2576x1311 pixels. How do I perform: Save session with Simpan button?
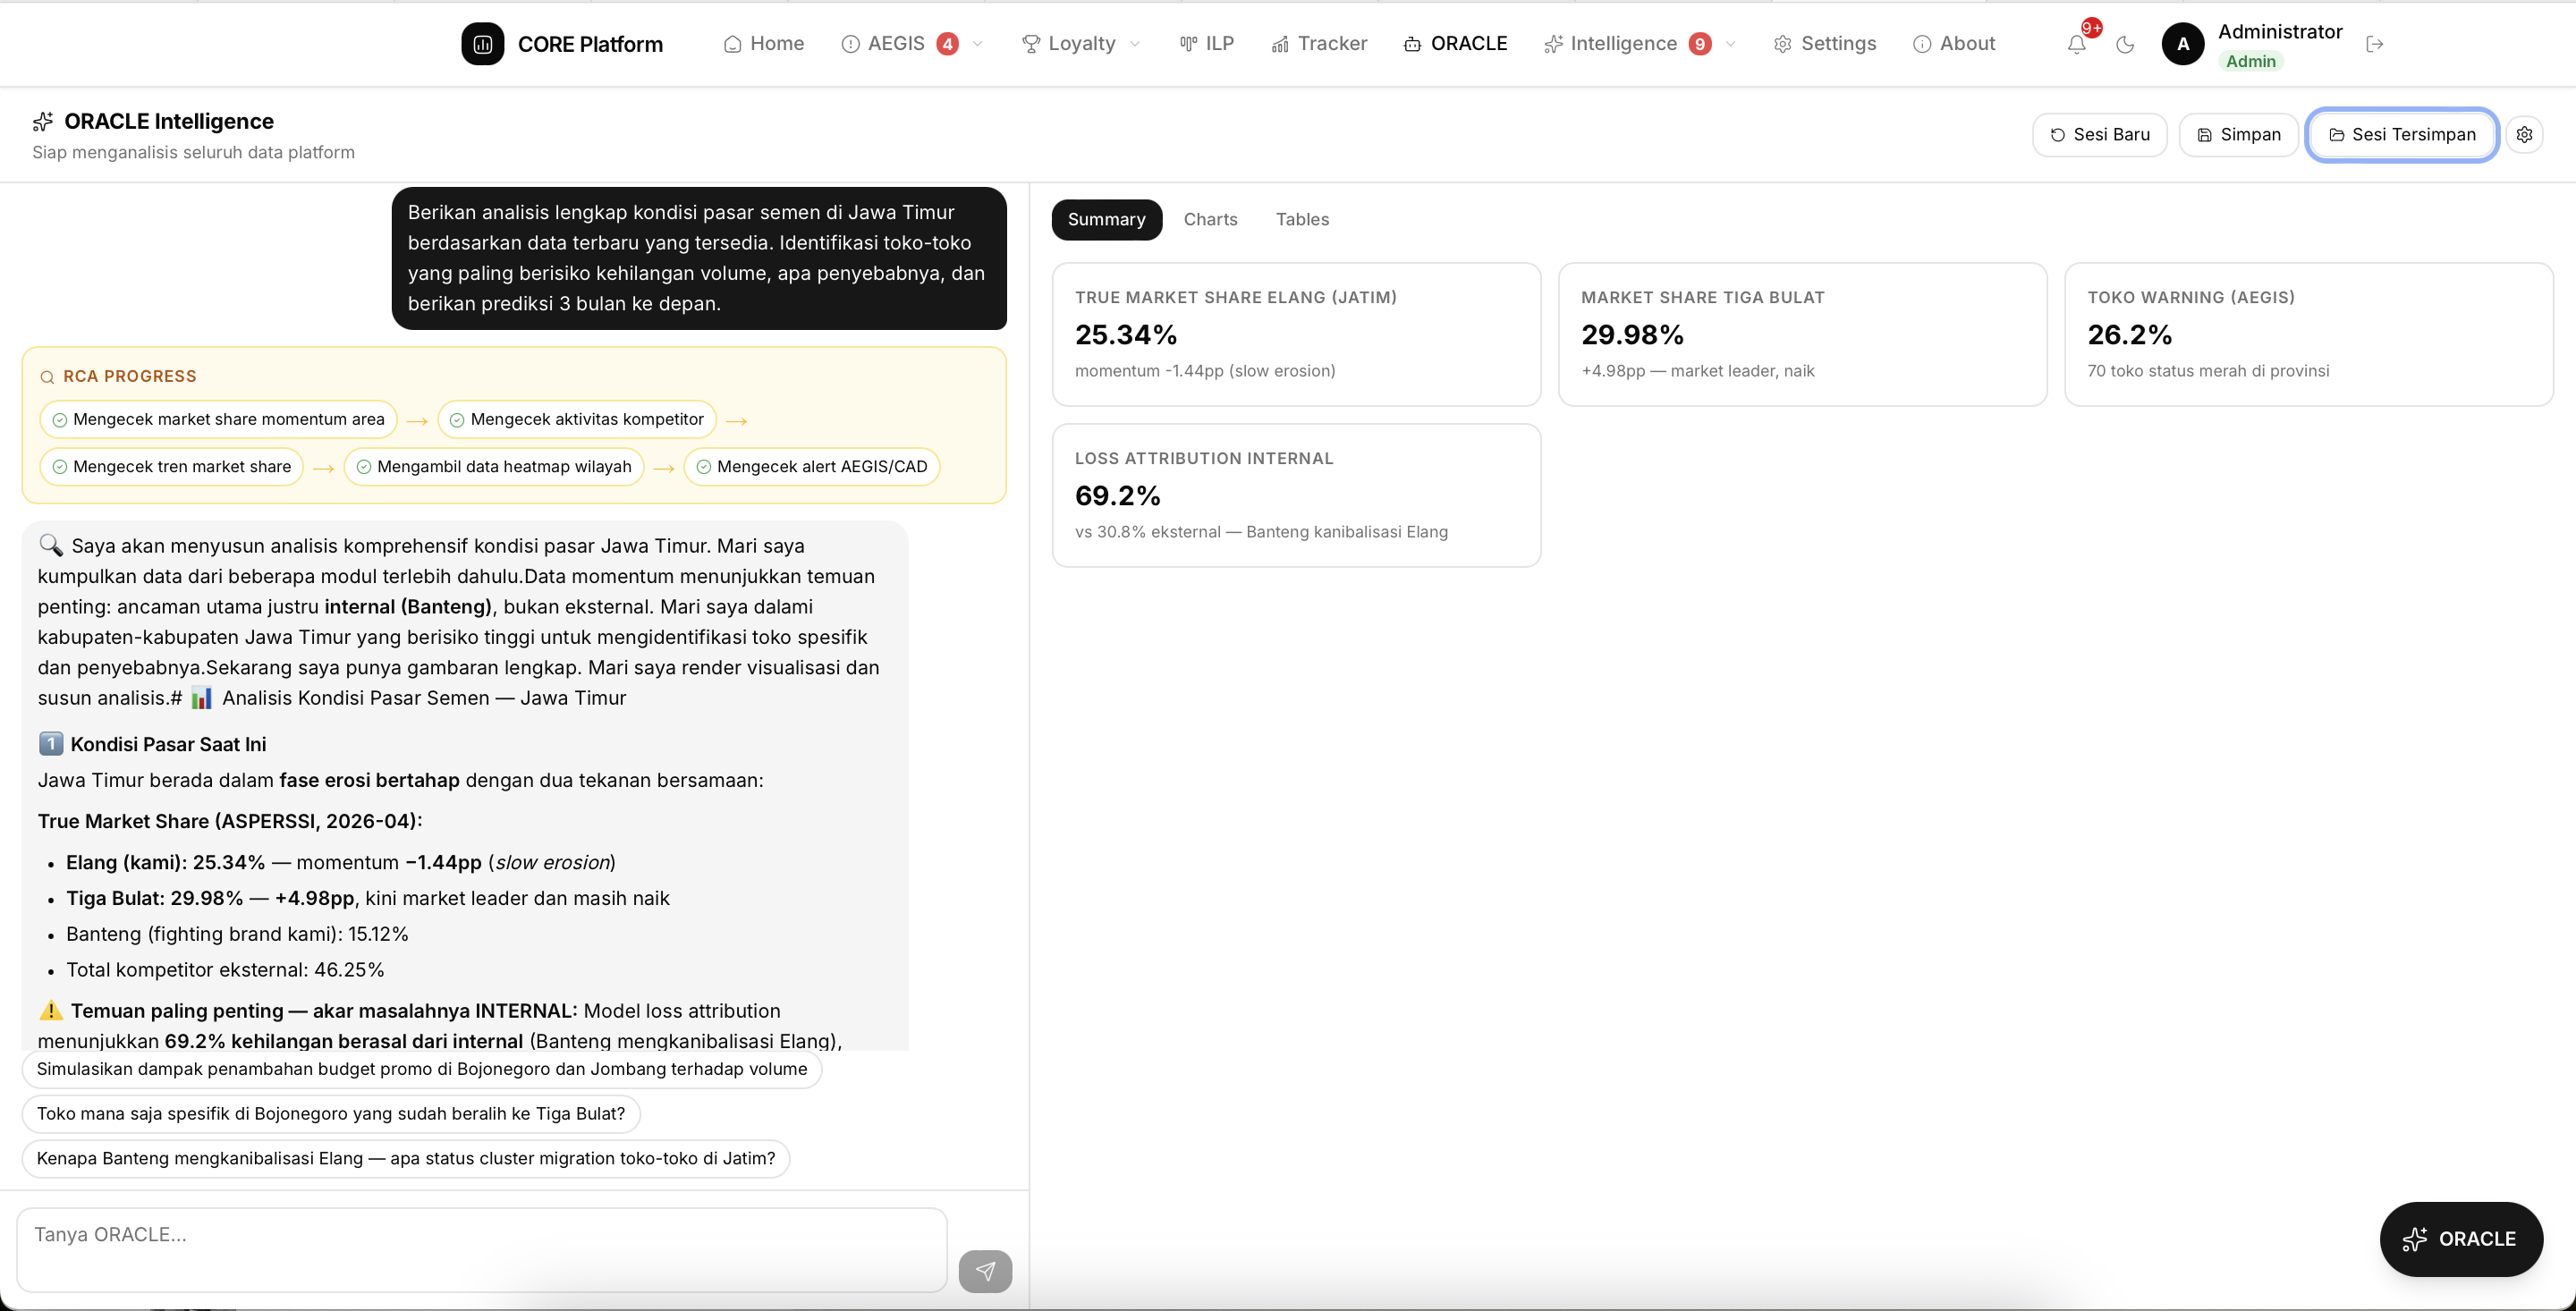(x=2238, y=135)
